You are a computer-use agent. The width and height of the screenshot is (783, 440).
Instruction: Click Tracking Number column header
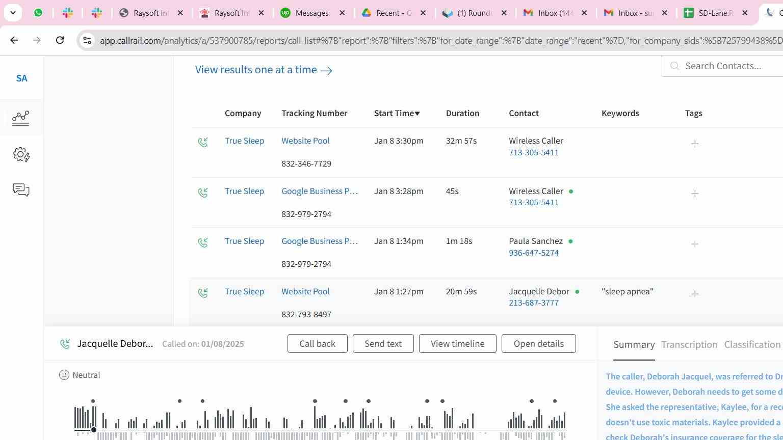(314, 113)
